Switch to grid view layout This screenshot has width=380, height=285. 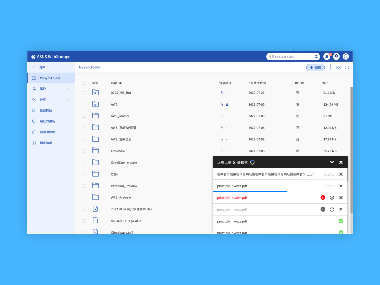pos(338,68)
